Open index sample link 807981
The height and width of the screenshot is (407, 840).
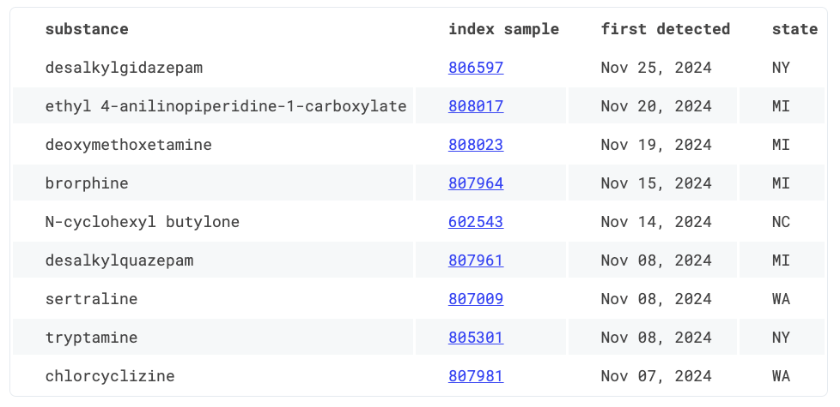pos(476,376)
